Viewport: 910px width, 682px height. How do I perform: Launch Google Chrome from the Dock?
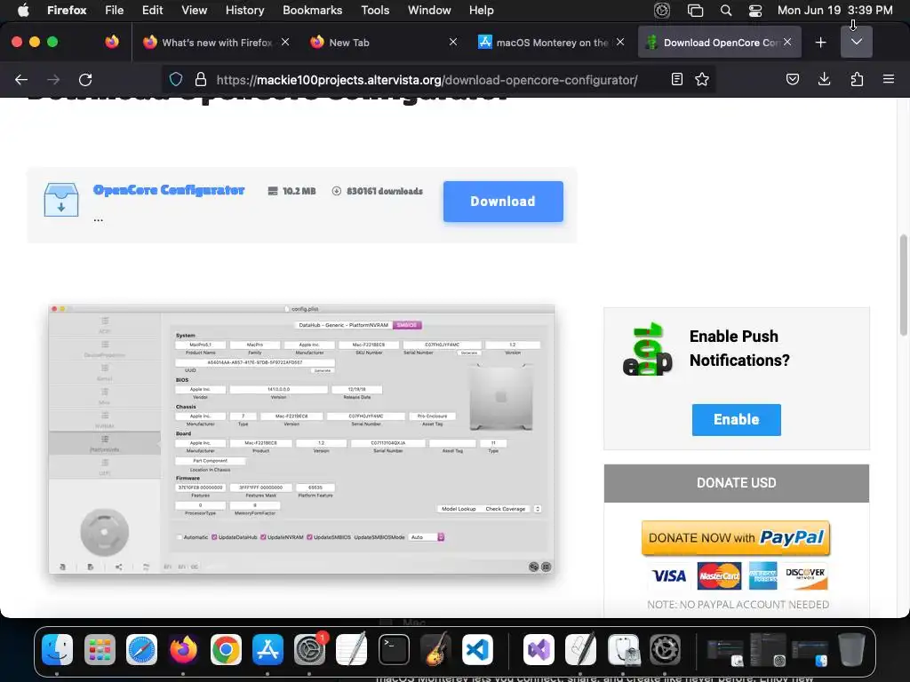(x=226, y=649)
